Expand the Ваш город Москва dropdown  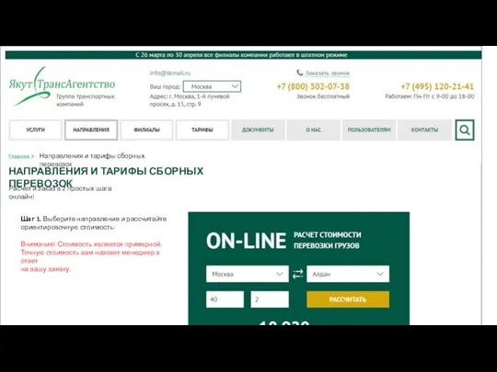[x=212, y=86]
